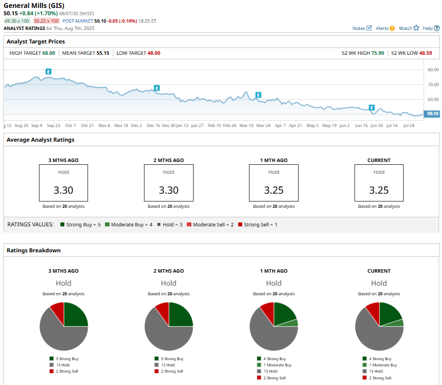Click the Moderate Sell legend swatch

click(x=189, y=225)
